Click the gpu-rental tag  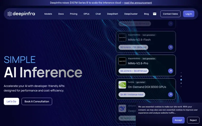point(140,82)
